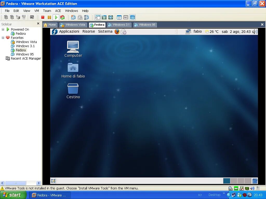Switch to the Home tab

click(x=50, y=25)
